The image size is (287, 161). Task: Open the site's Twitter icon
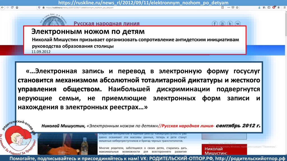230,24
